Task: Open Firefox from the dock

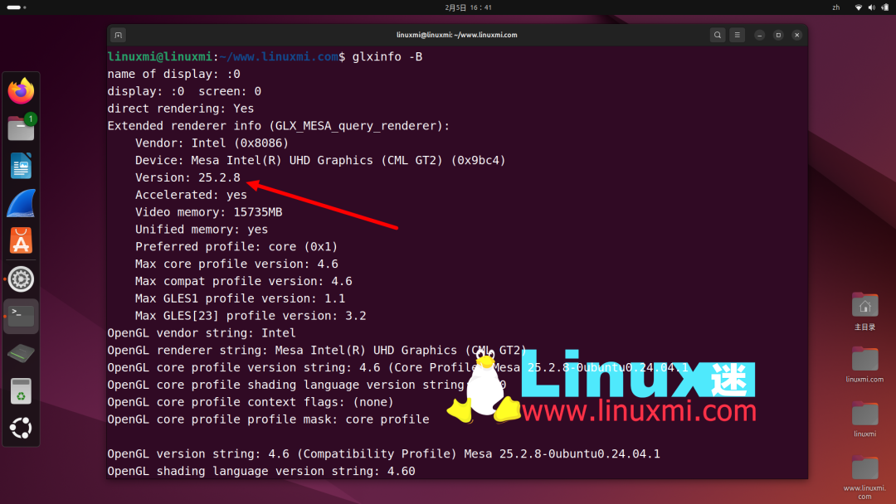Action: click(21, 91)
